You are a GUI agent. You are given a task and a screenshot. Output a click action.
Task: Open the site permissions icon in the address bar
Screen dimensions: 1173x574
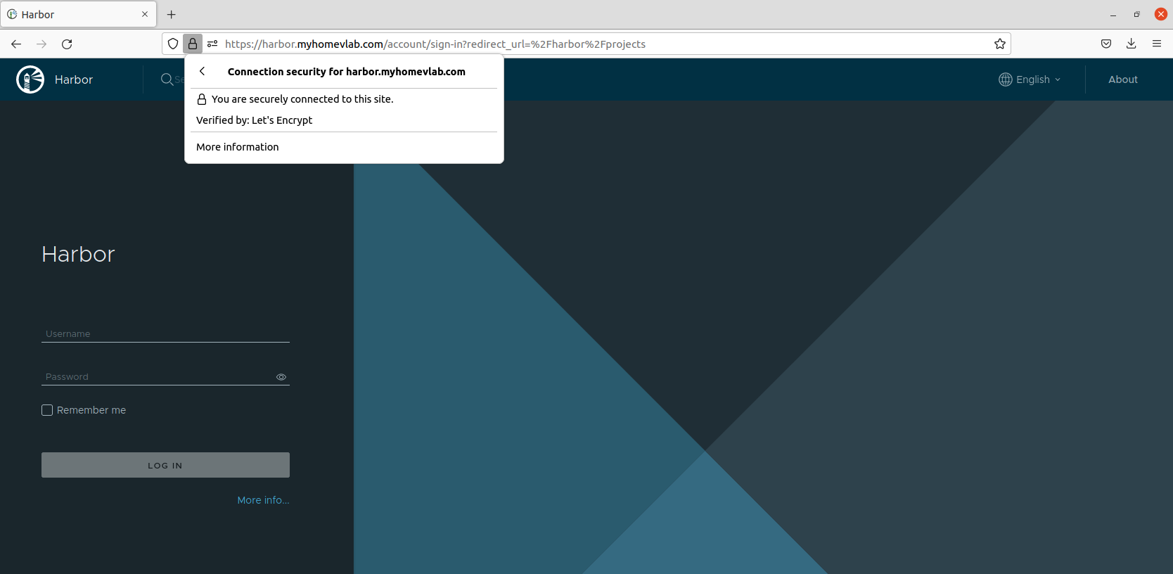pyautogui.click(x=212, y=44)
